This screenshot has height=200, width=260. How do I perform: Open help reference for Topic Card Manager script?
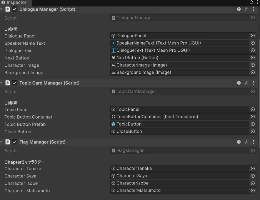(239, 83)
